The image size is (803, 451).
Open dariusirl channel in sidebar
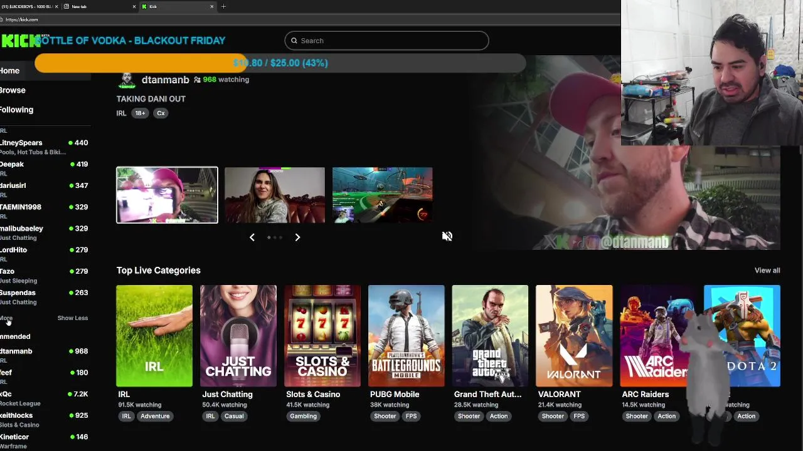[45, 189]
